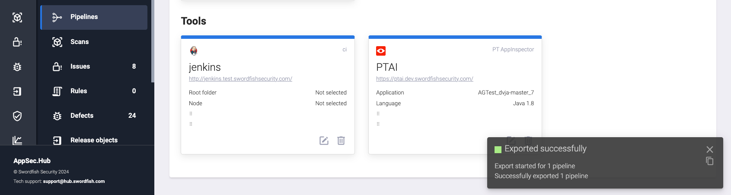Copy the export notification text

coord(710,161)
